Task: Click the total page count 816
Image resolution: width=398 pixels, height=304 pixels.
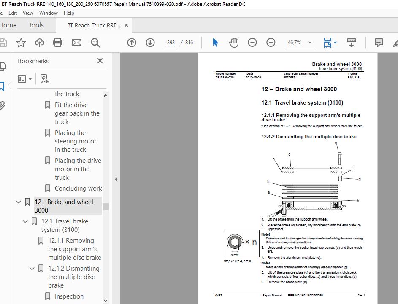Action: (189, 43)
